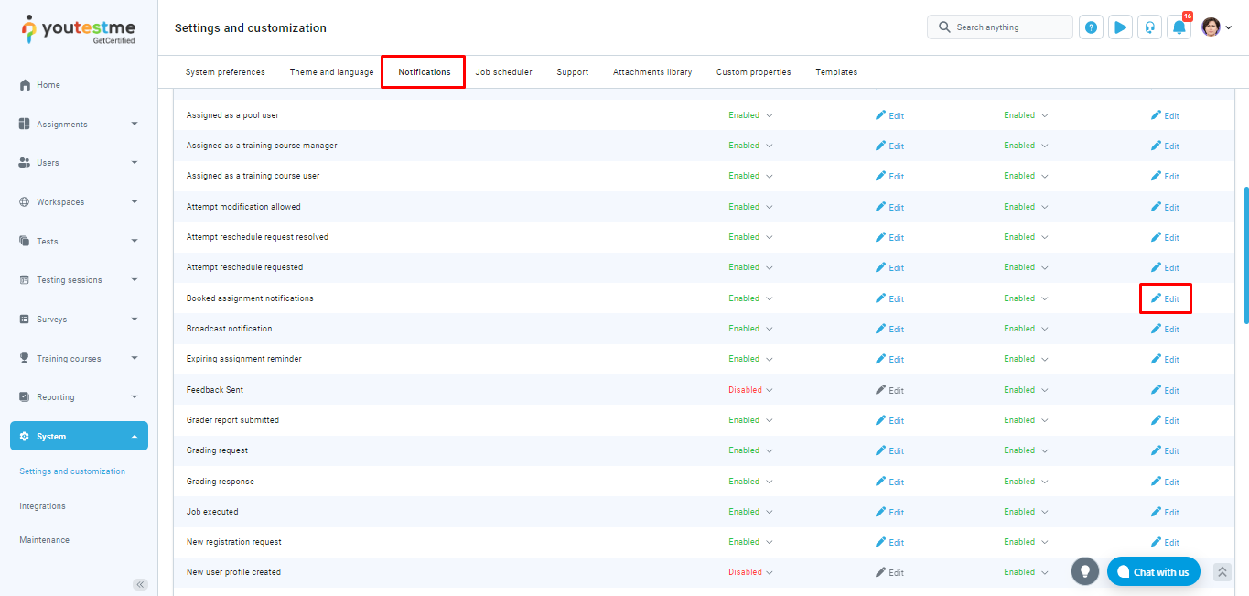Toggle New user profile created Disabled status
The height and width of the screenshot is (596, 1249).
point(750,572)
